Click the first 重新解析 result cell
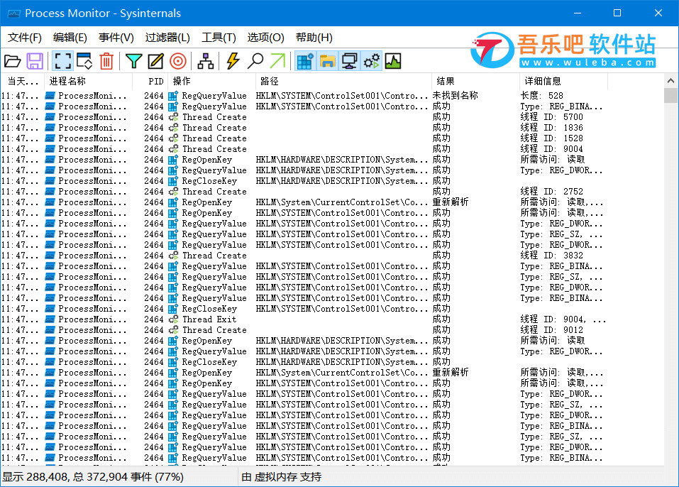The width and height of the screenshot is (679, 487). tap(451, 202)
